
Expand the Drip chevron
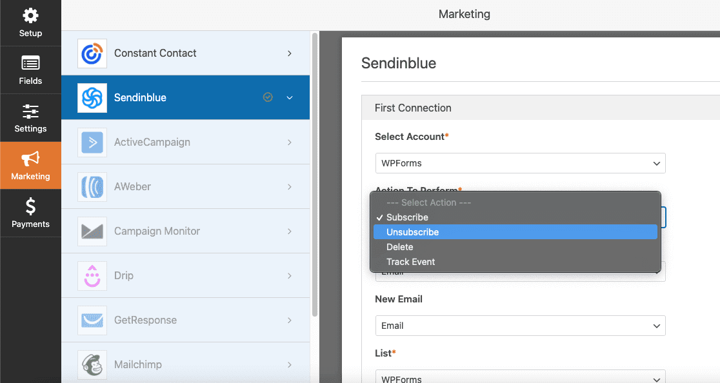coord(289,276)
